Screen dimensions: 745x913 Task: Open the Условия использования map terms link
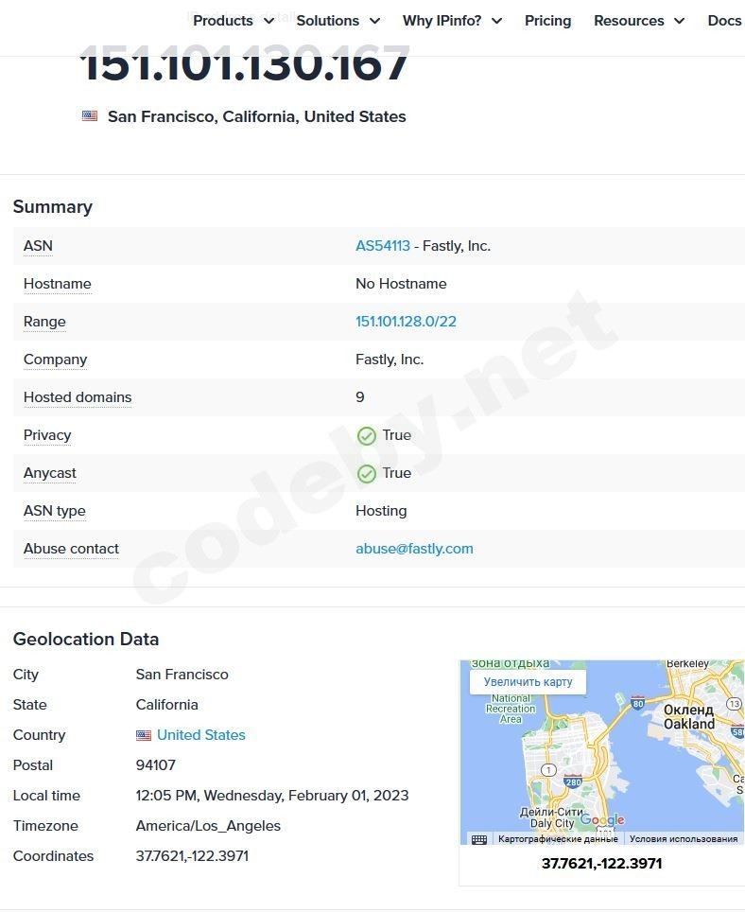684,839
